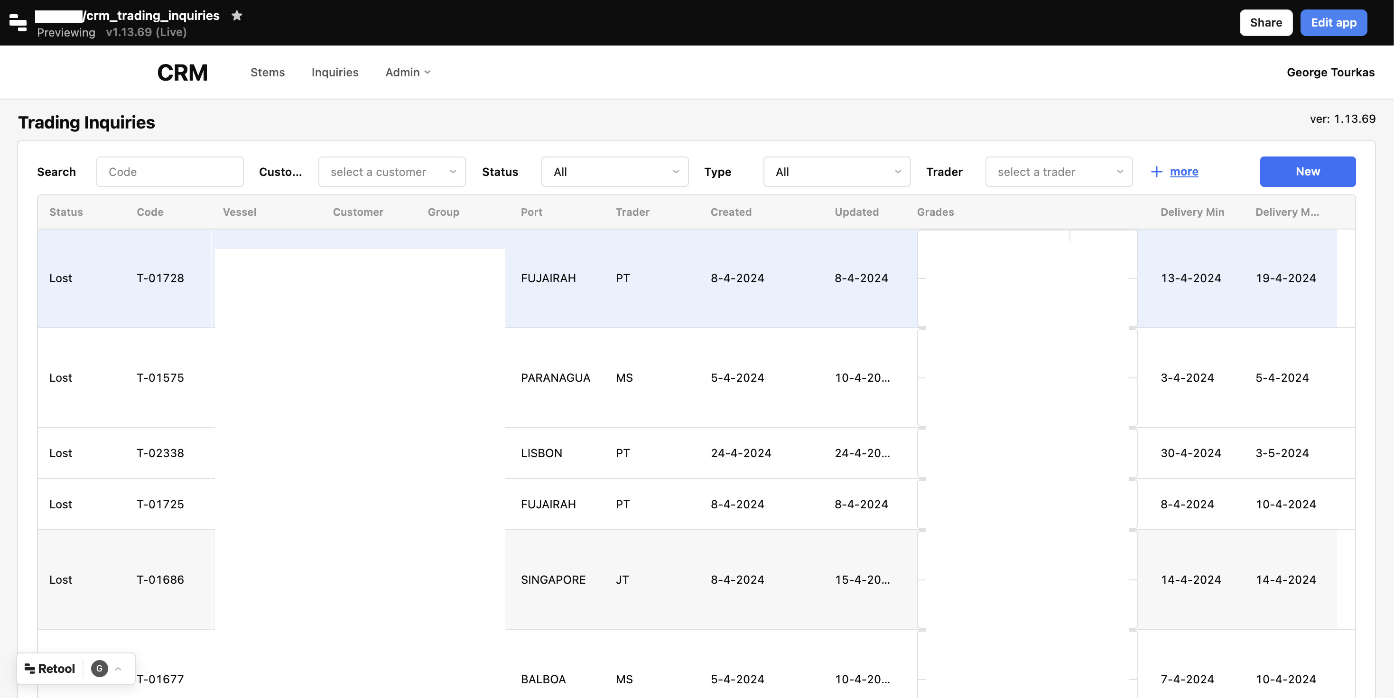Image resolution: width=1394 pixels, height=698 pixels.
Task: Open the Retool badge at bottom left
Action: click(50, 669)
